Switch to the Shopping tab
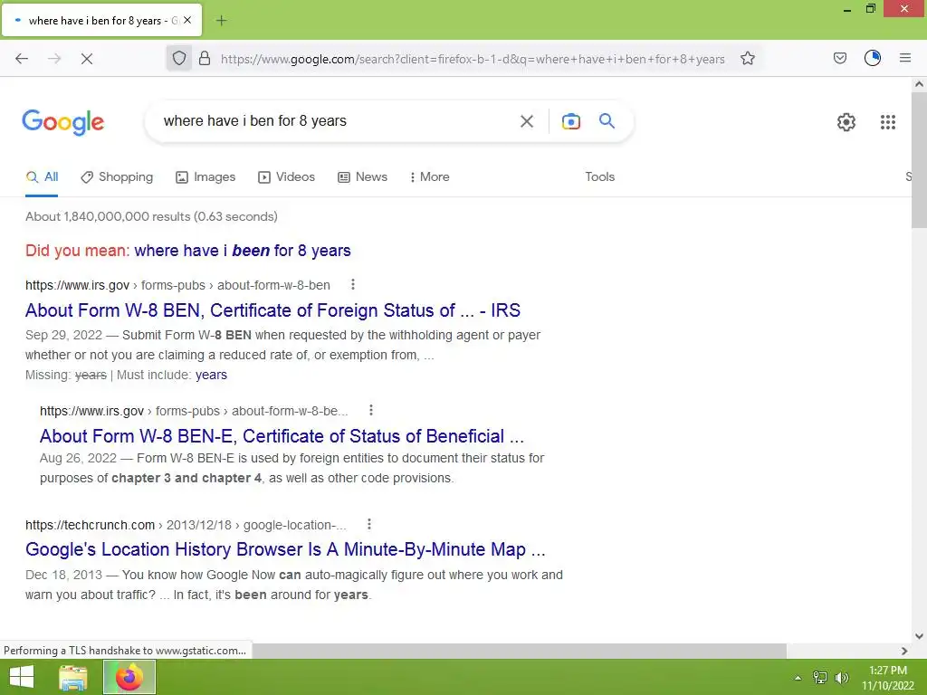 coord(117,176)
